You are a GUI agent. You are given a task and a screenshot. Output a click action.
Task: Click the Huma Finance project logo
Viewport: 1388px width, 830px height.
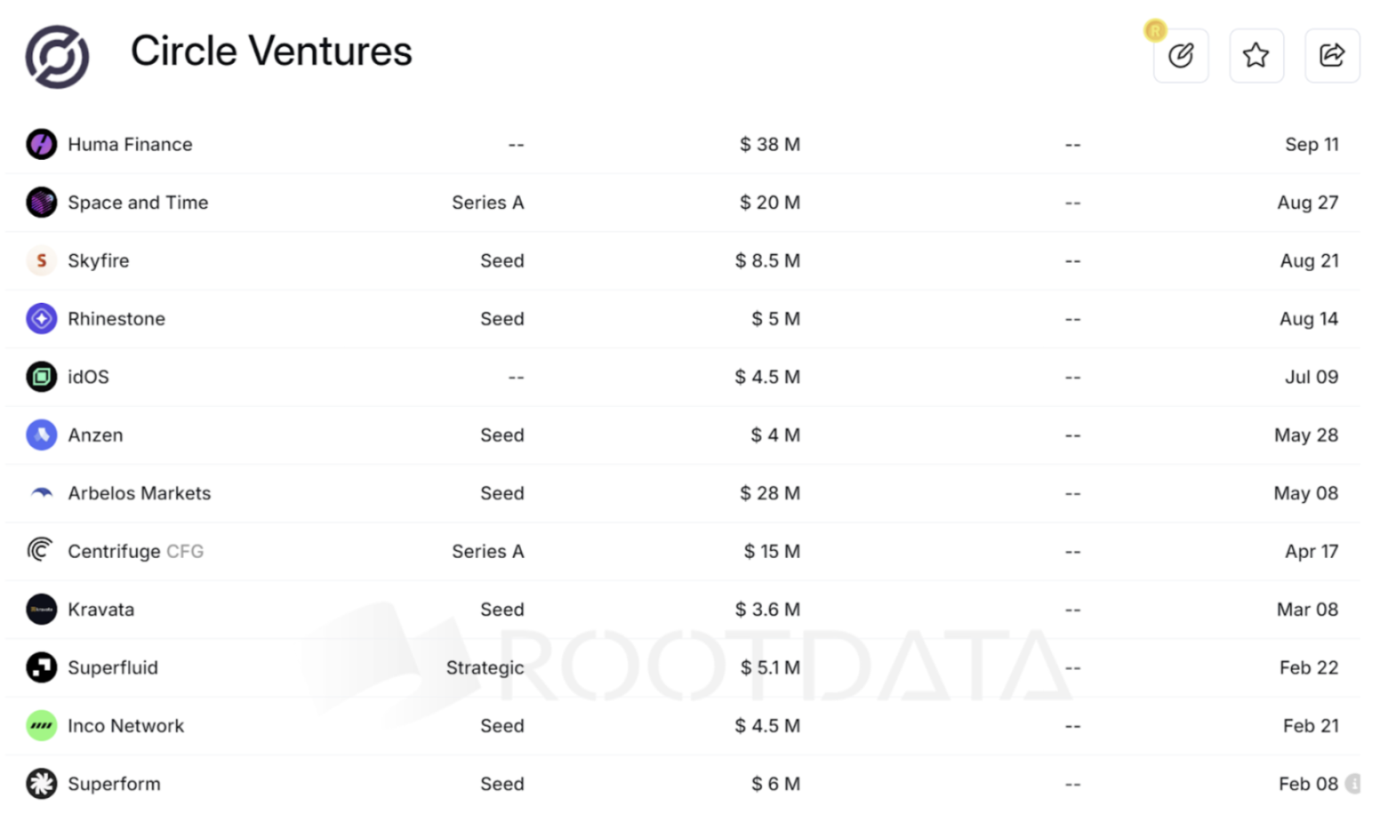[42, 144]
